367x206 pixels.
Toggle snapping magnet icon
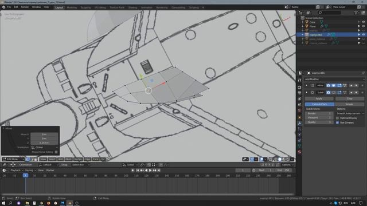(149, 165)
